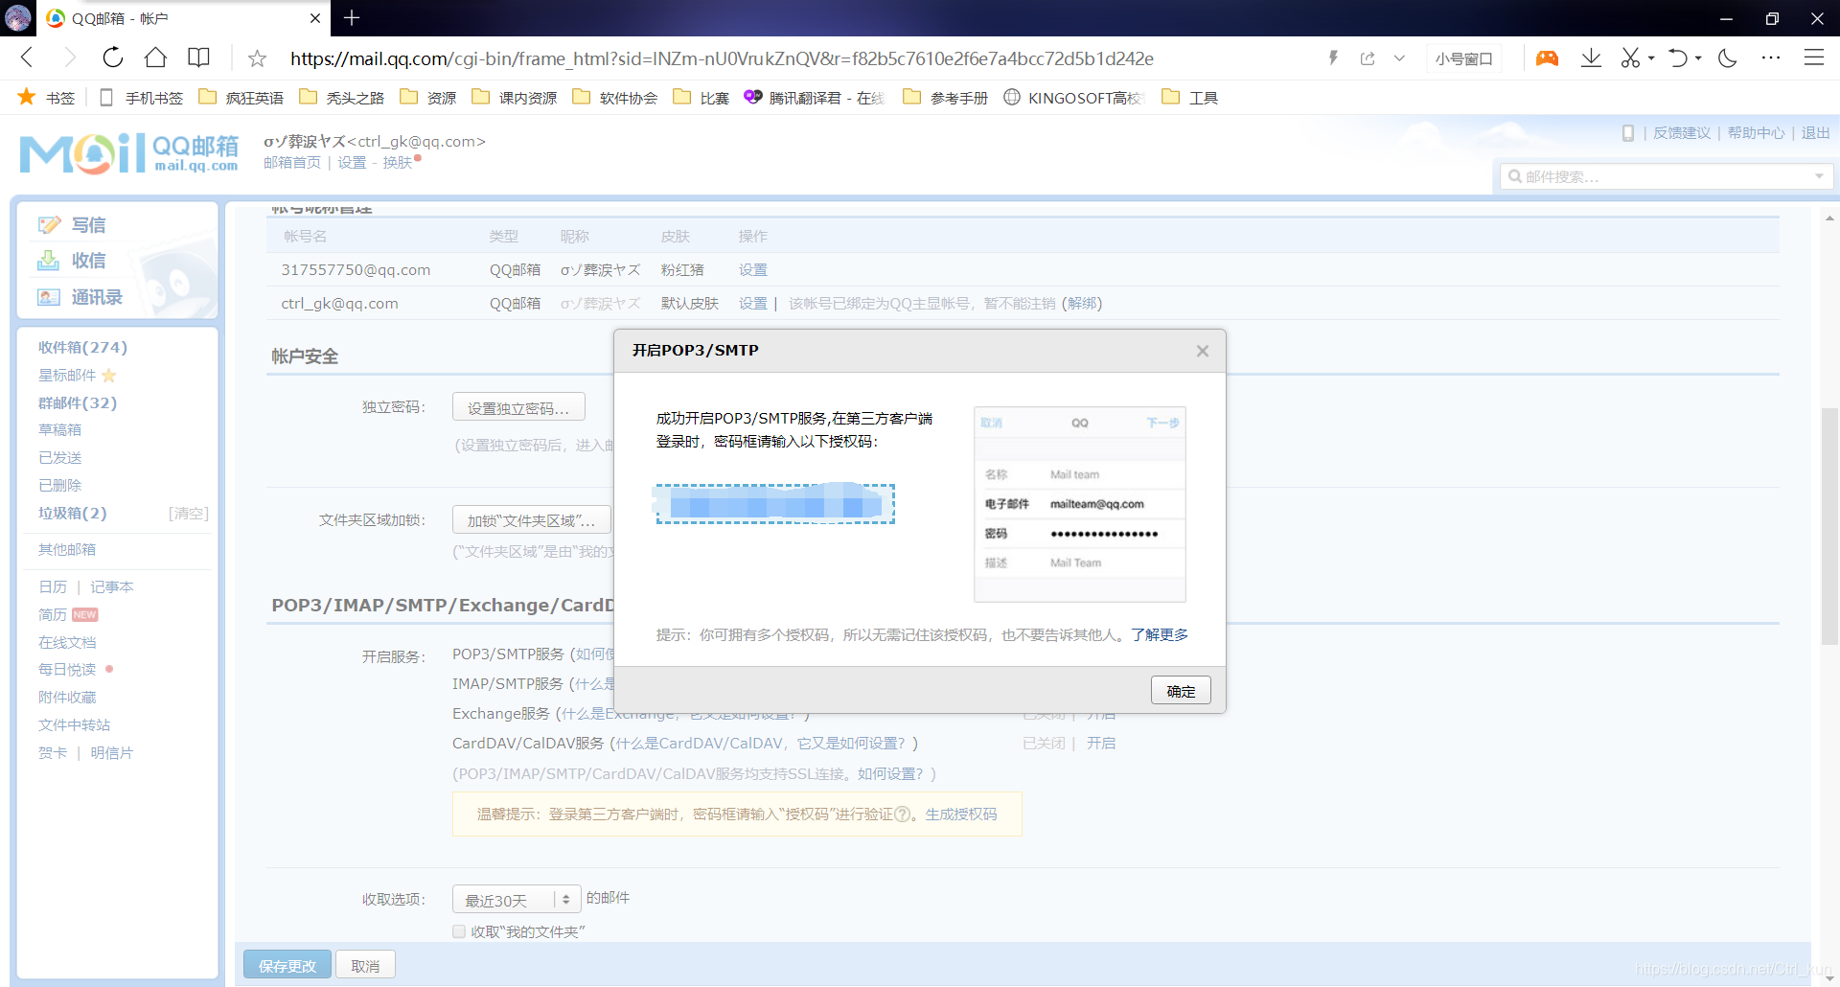Reload page using the refresh icon
Image resolution: width=1840 pixels, height=987 pixels.
click(112, 57)
